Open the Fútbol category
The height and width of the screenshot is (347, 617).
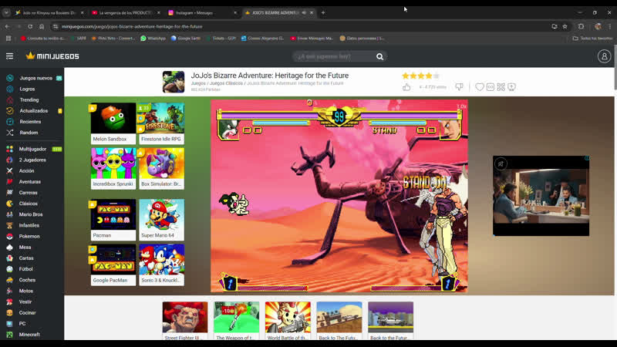(x=25, y=269)
